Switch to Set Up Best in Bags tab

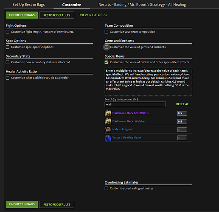coord(28,5)
